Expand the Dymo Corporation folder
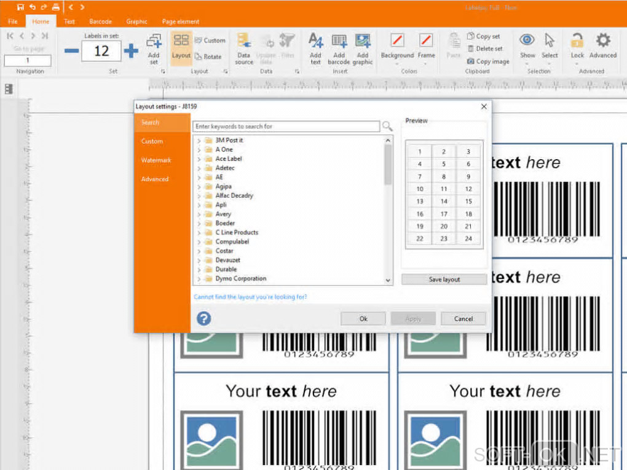This screenshot has height=470, width=627. point(199,279)
